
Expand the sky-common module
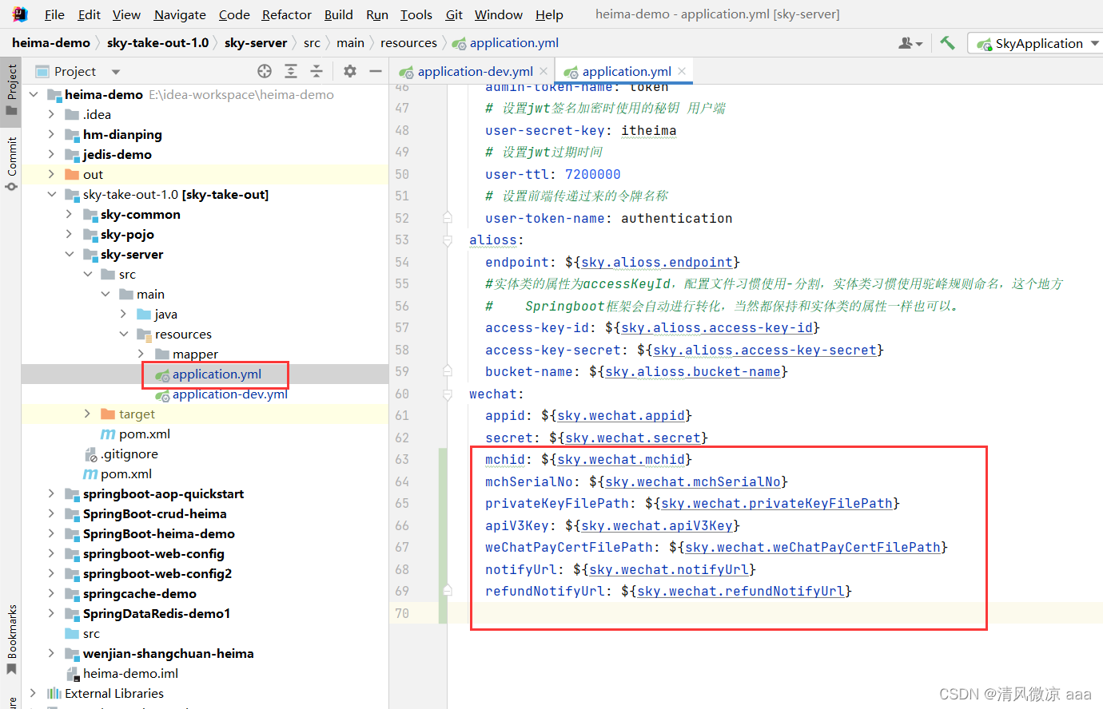pyautogui.click(x=69, y=214)
